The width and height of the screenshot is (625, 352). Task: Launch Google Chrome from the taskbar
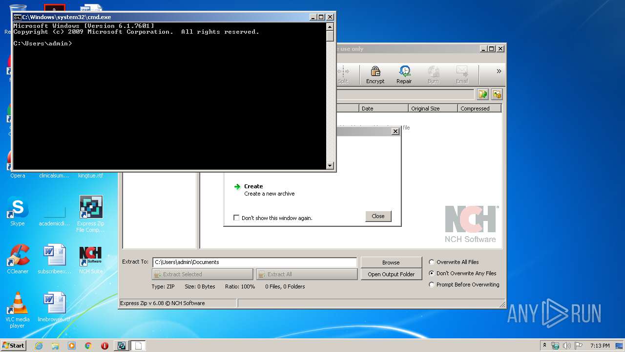click(x=88, y=346)
